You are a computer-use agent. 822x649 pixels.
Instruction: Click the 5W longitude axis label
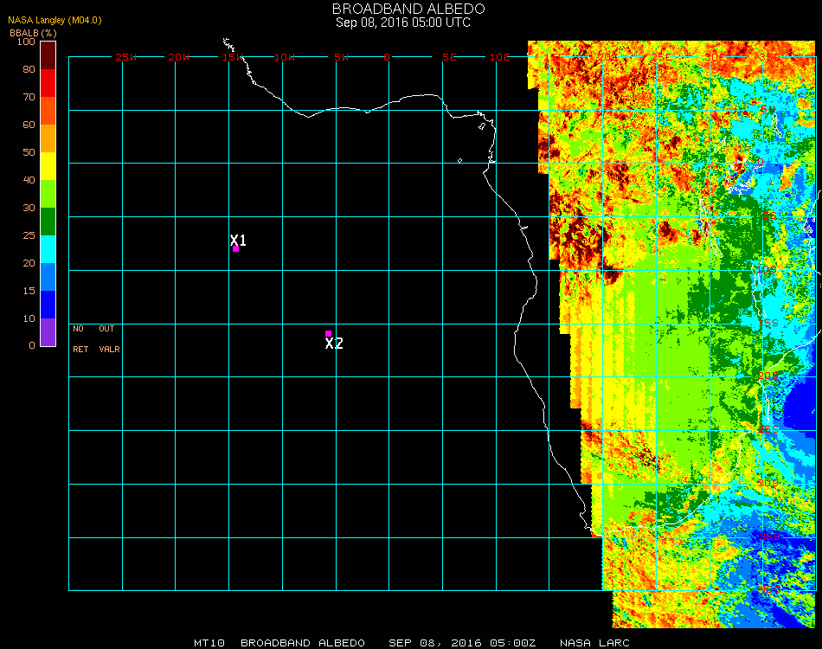point(340,57)
